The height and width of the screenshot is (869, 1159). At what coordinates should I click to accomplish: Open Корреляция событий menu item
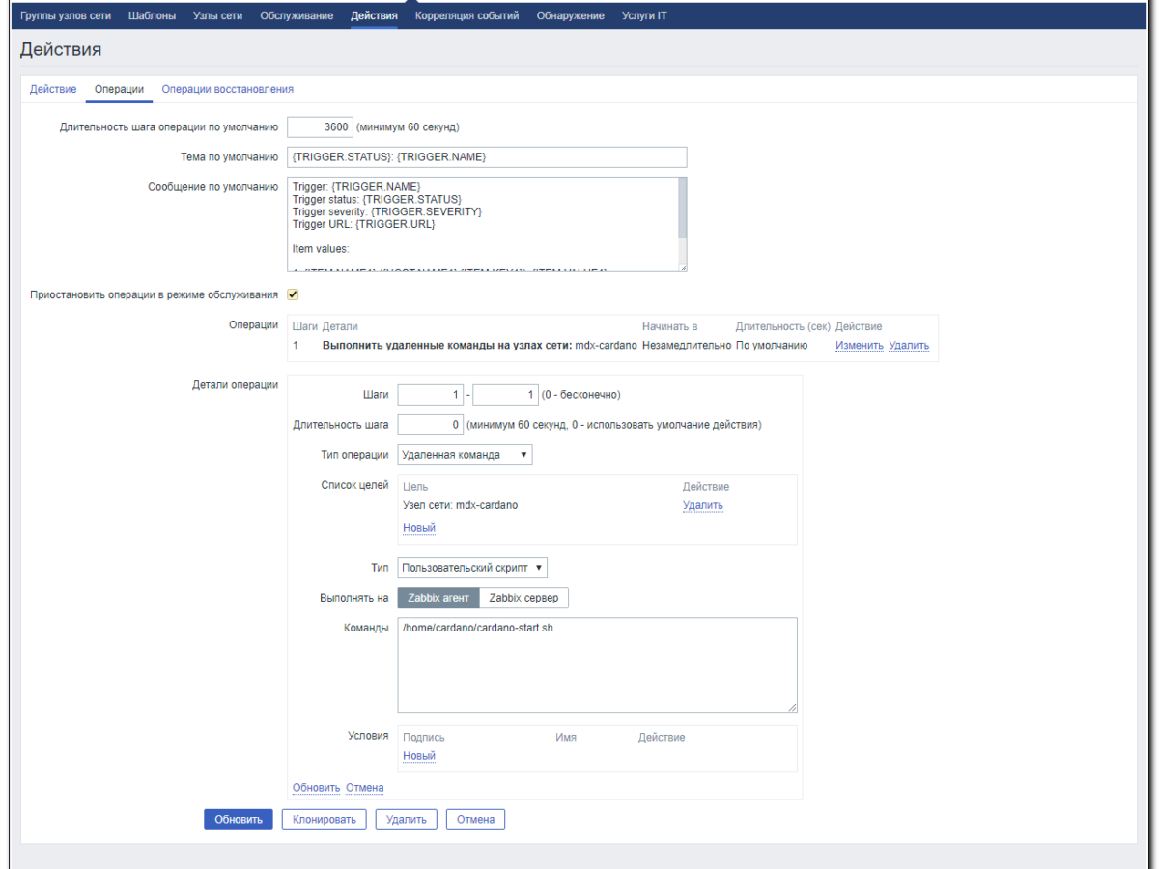pyautogui.click(x=466, y=16)
